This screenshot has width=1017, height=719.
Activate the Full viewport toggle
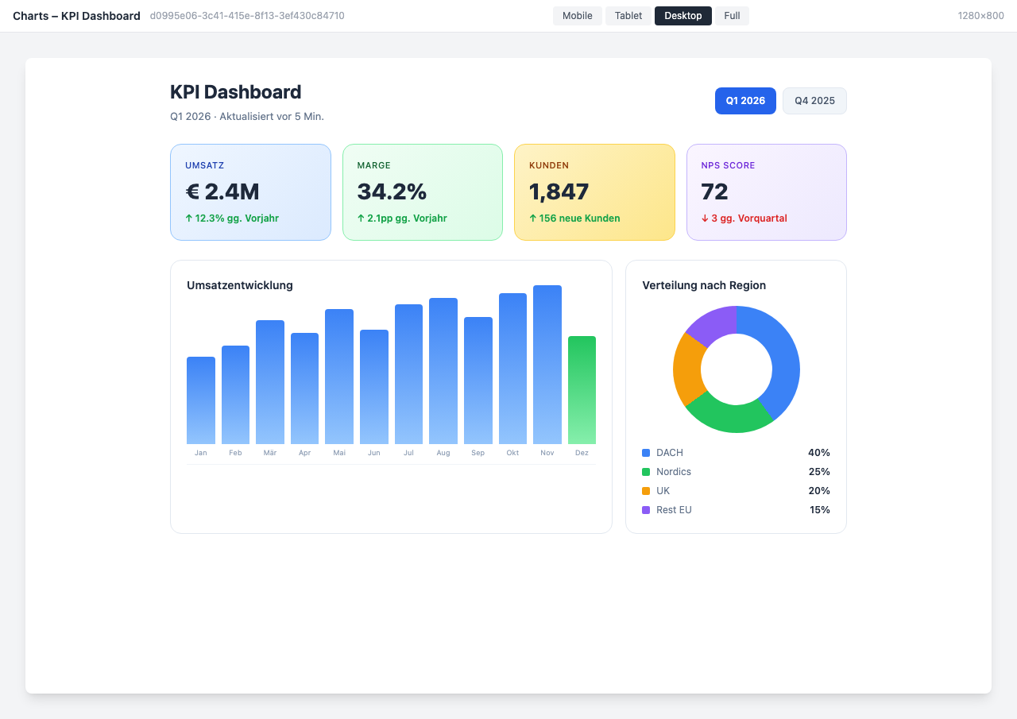(x=731, y=15)
